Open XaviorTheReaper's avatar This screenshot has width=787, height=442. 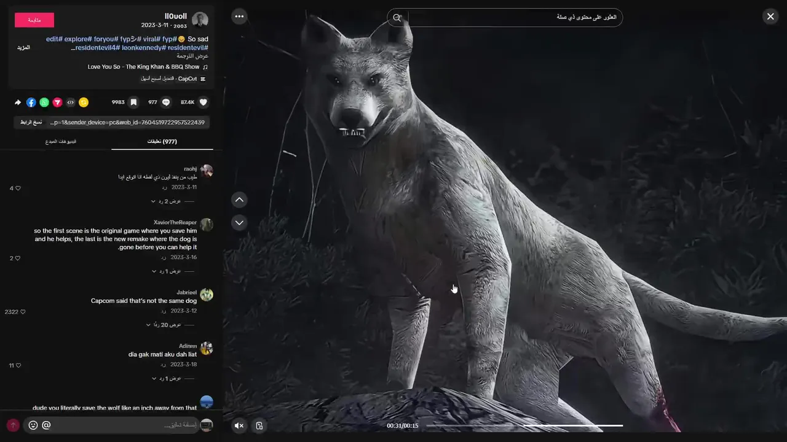pos(207,225)
